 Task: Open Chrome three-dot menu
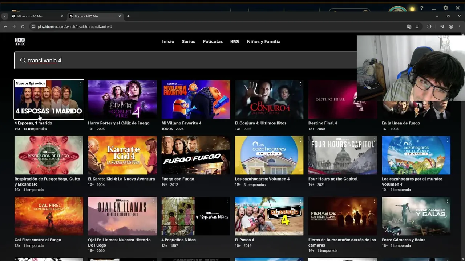[460, 26]
